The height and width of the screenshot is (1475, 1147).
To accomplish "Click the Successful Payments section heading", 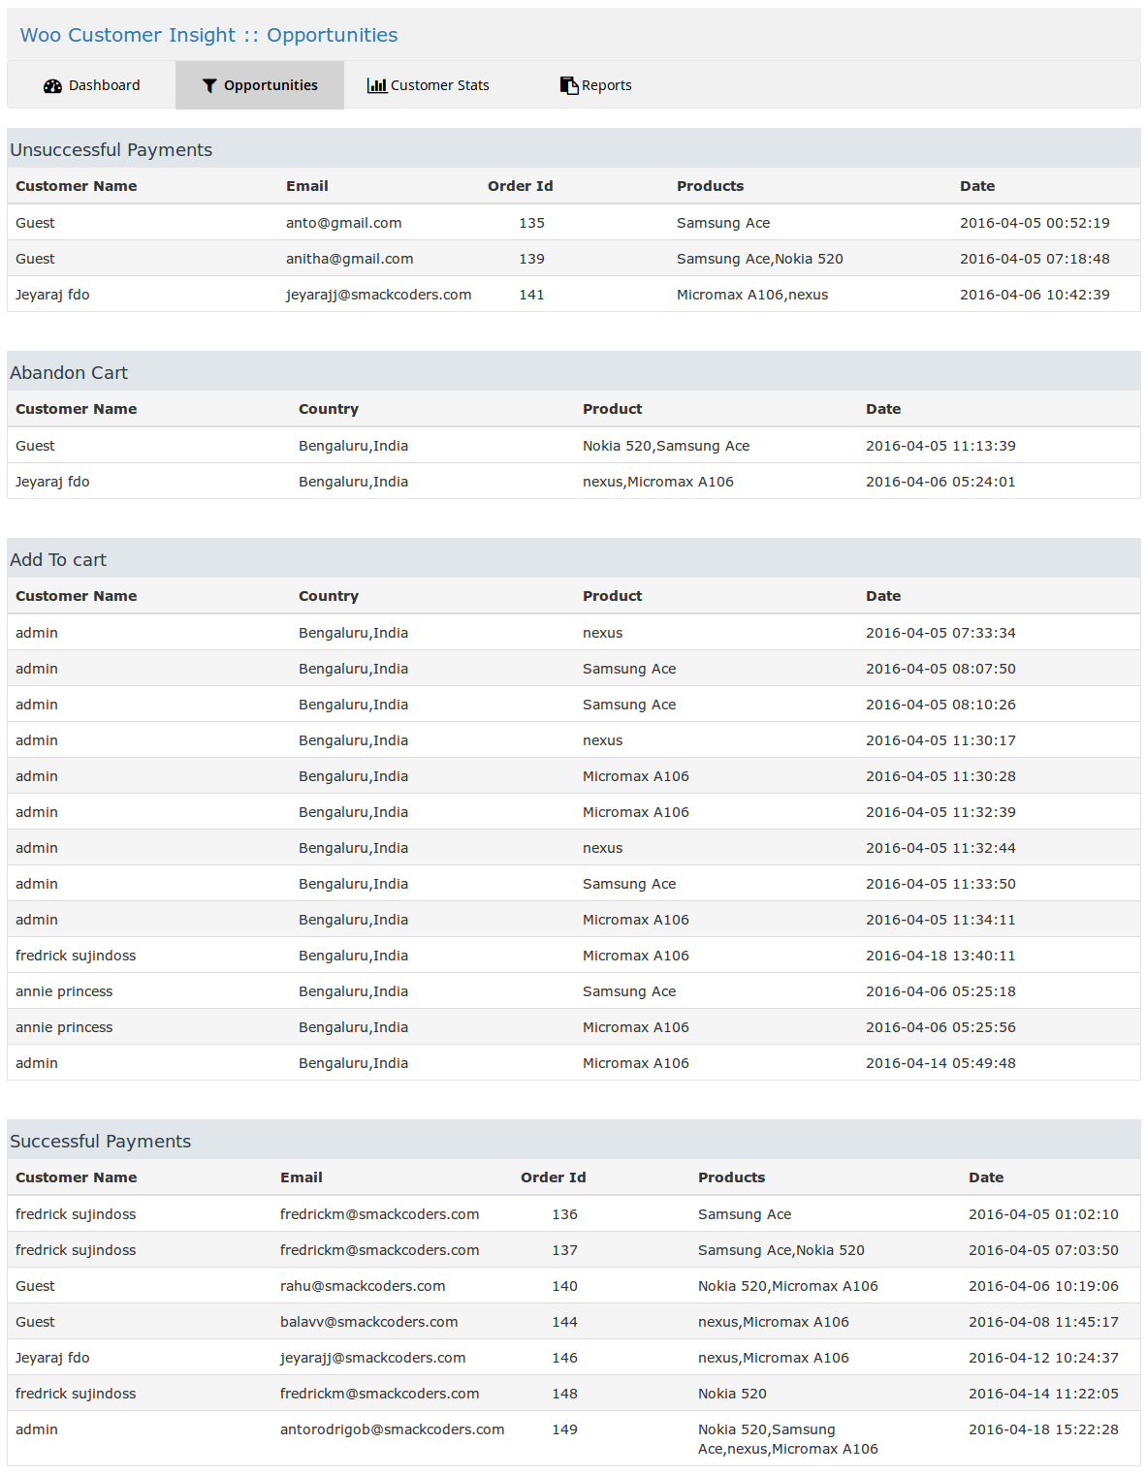I will click(x=100, y=1142).
